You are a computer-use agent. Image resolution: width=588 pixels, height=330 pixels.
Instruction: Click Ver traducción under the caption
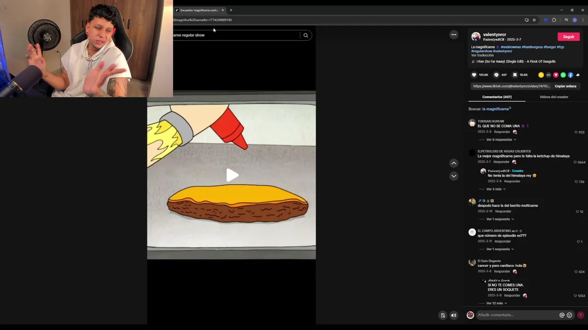point(482,55)
